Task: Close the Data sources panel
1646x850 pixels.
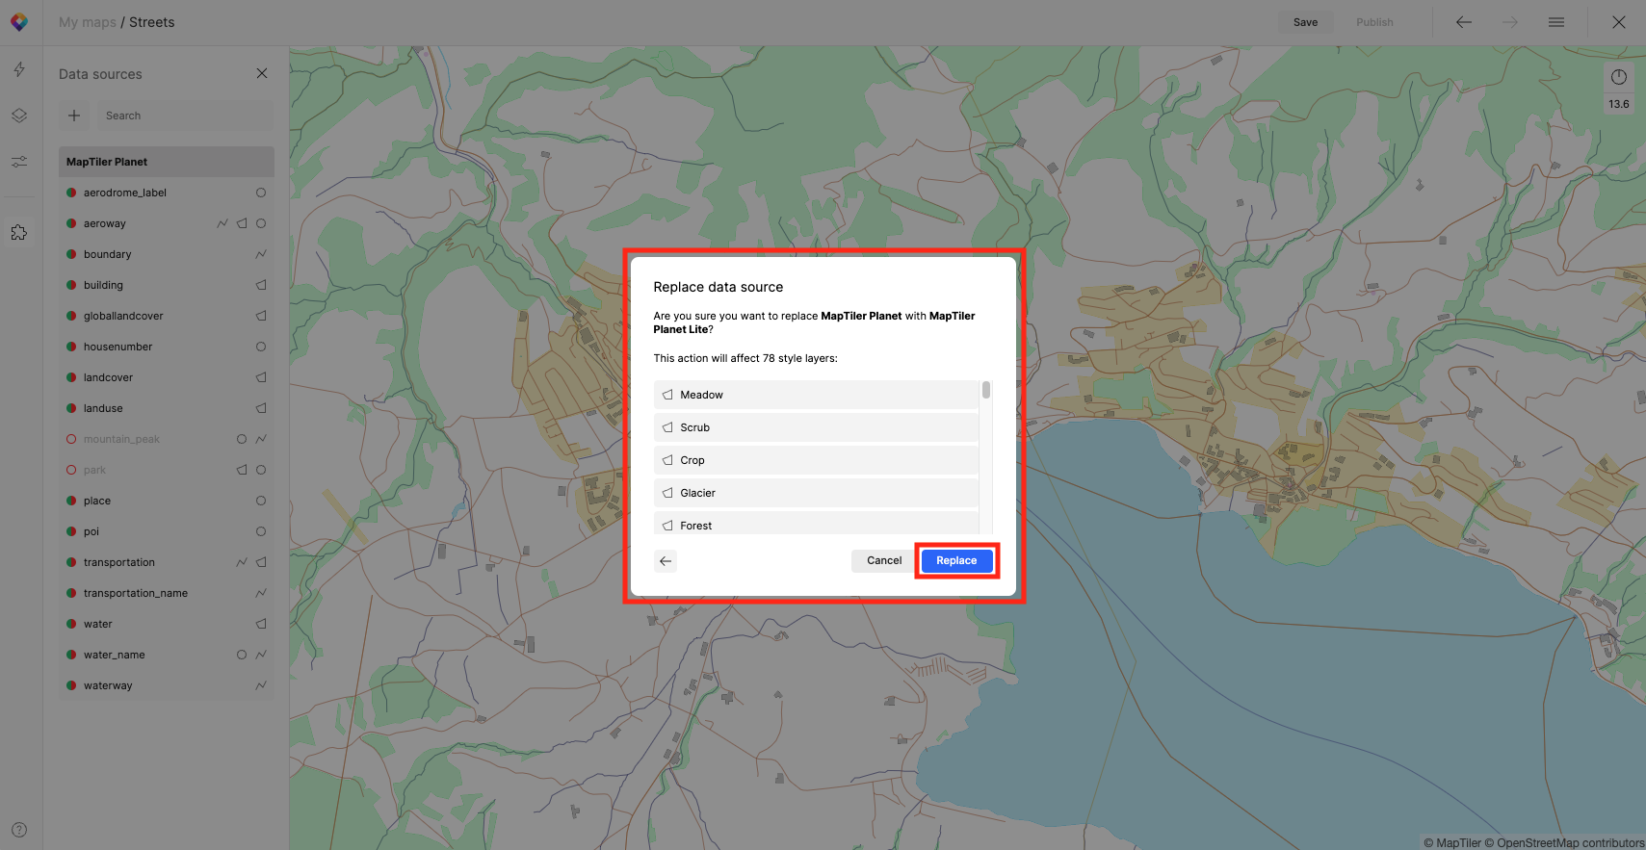Action: point(262,74)
